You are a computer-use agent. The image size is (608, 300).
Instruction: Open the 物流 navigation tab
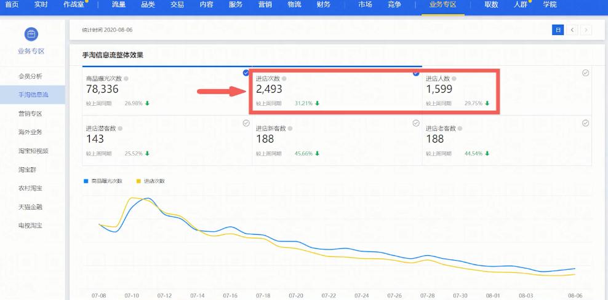tap(294, 5)
